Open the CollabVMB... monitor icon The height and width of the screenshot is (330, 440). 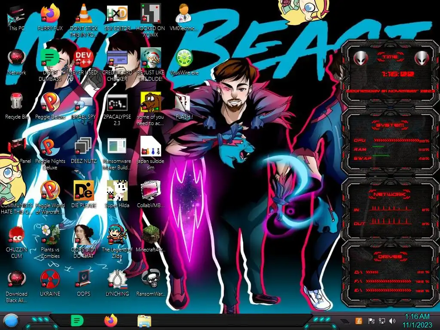(151, 194)
